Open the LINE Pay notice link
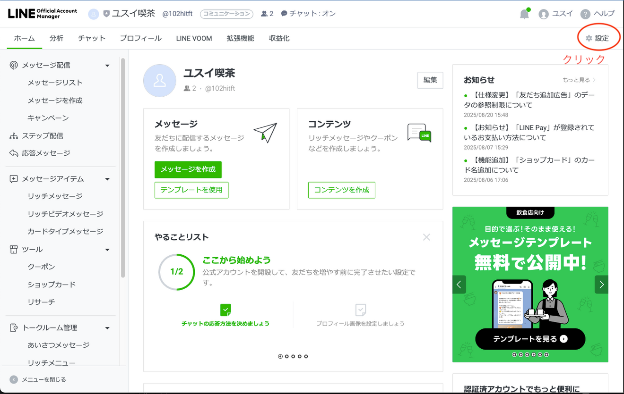Image resolution: width=624 pixels, height=394 pixels. 529,133
